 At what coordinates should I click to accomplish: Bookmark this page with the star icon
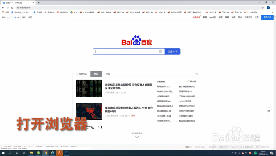pyautogui.click(x=262, y=7)
